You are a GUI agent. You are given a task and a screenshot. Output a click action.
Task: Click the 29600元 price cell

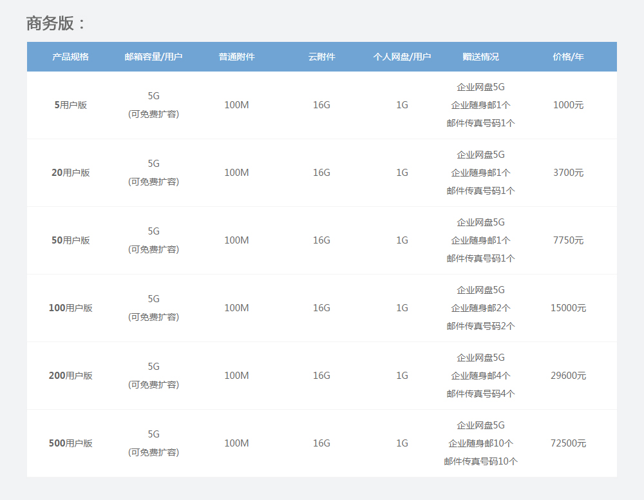tap(569, 376)
